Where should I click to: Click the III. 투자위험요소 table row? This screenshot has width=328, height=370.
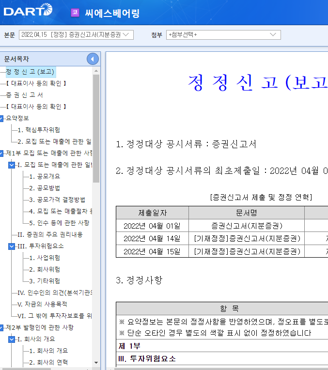(222, 359)
